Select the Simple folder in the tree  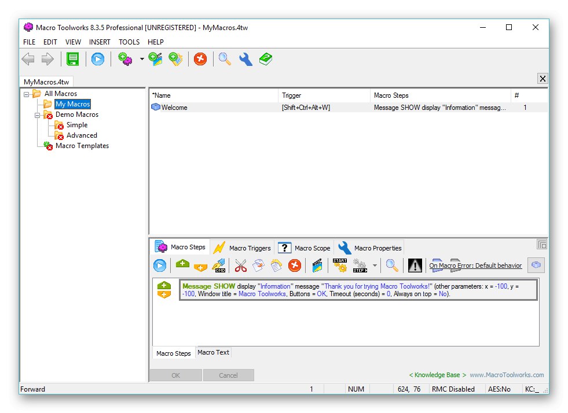tap(77, 126)
